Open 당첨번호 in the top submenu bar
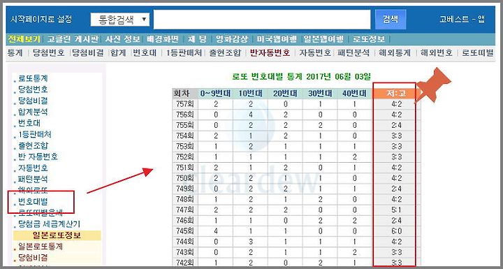503x269 pixels. click(x=48, y=52)
